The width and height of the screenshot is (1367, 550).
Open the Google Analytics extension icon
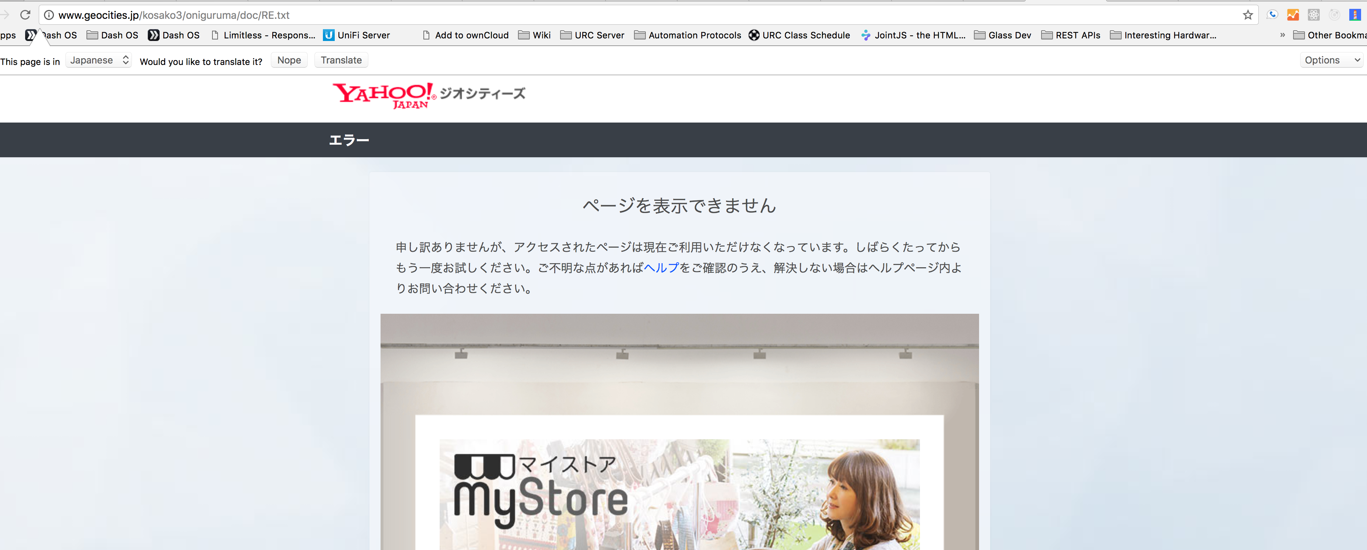point(1293,15)
